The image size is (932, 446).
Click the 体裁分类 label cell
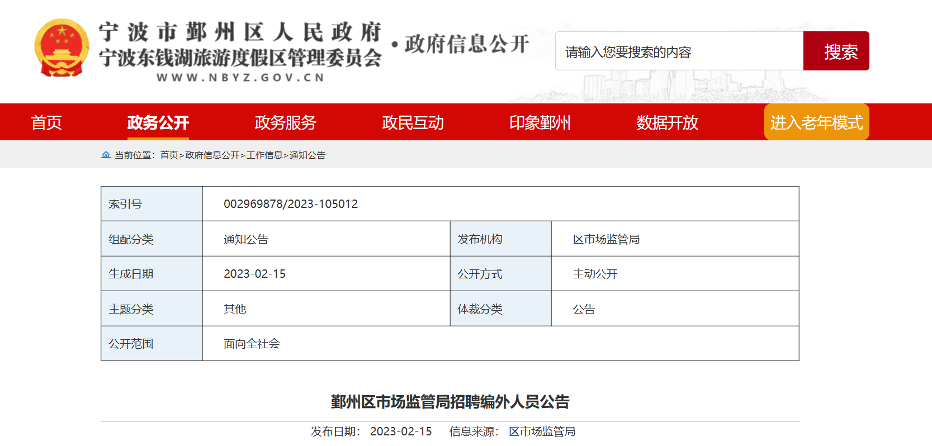point(500,309)
